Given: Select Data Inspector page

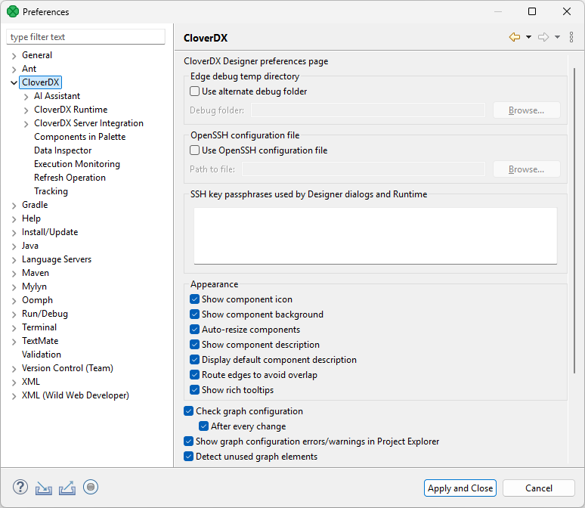Looking at the screenshot, I should click(63, 150).
